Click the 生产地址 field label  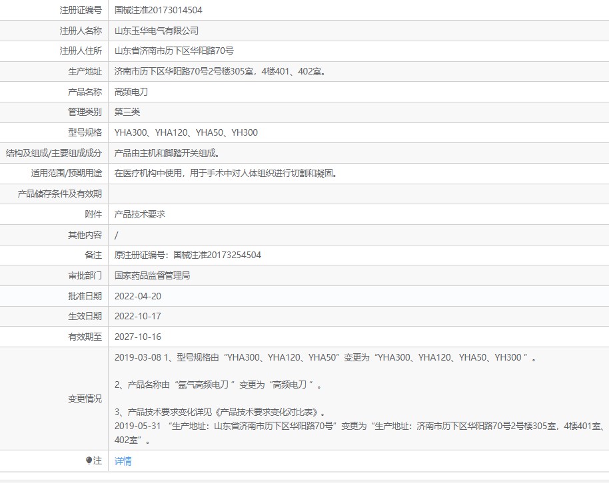[85, 71]
